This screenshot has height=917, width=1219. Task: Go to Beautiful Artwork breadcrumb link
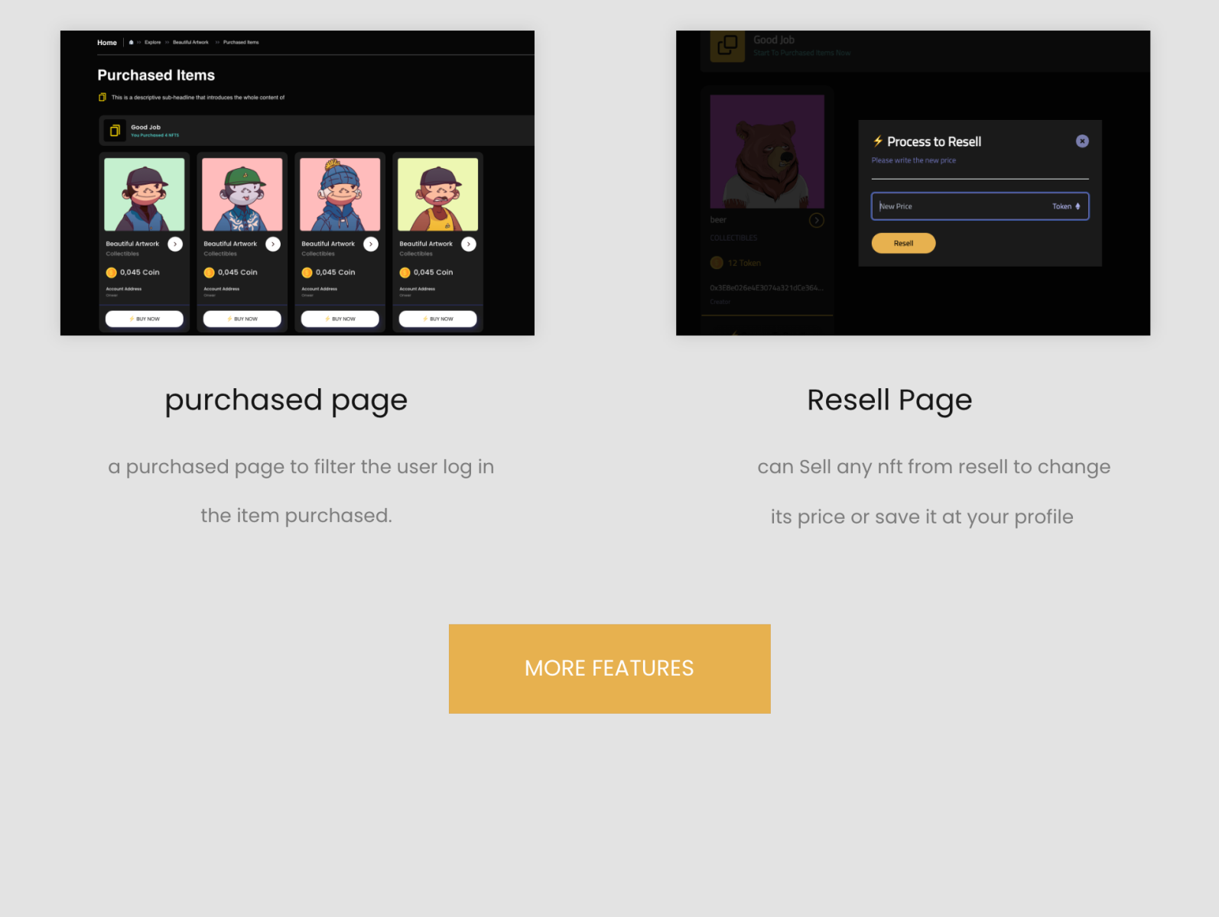(190, 43)
